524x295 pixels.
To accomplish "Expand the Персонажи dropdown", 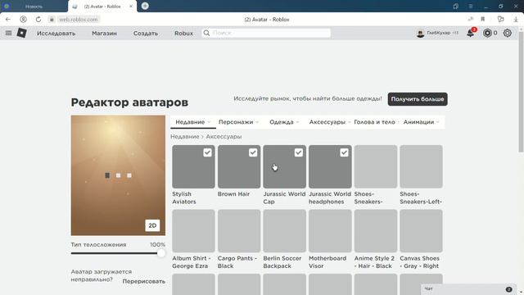I will tap(238, 122).
